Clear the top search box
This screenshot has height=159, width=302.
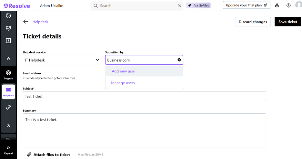tap(180, 5)
